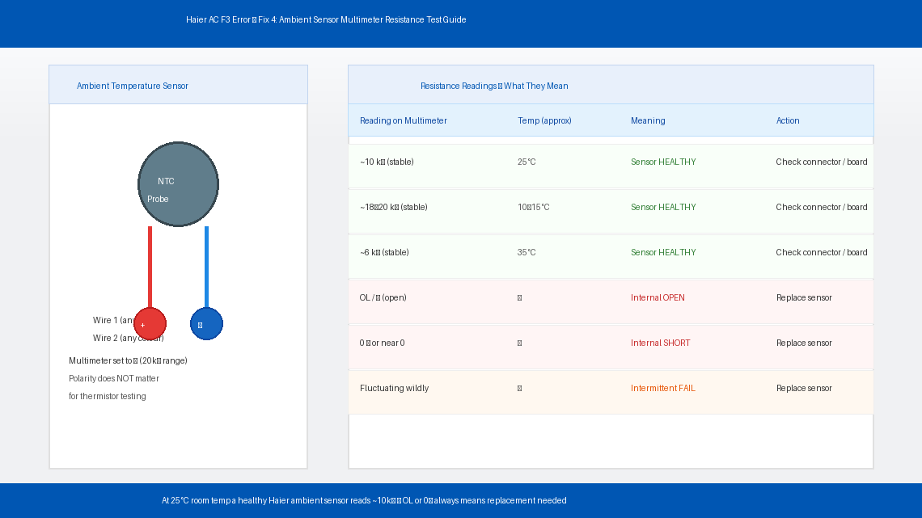The width and height of the screenshot is (922, 518).
Task: Select the NTC Probe circle icon
Action: [178, 183]
